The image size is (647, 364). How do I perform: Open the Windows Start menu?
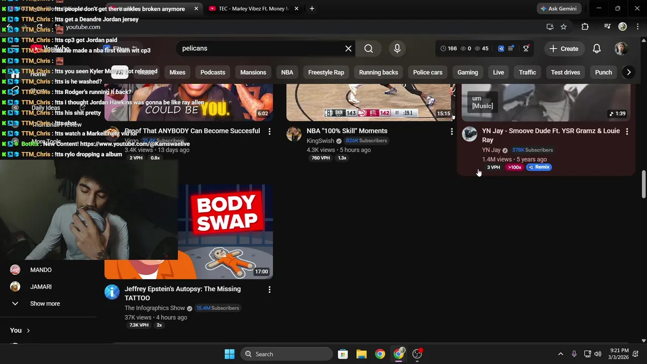point(229,354)
